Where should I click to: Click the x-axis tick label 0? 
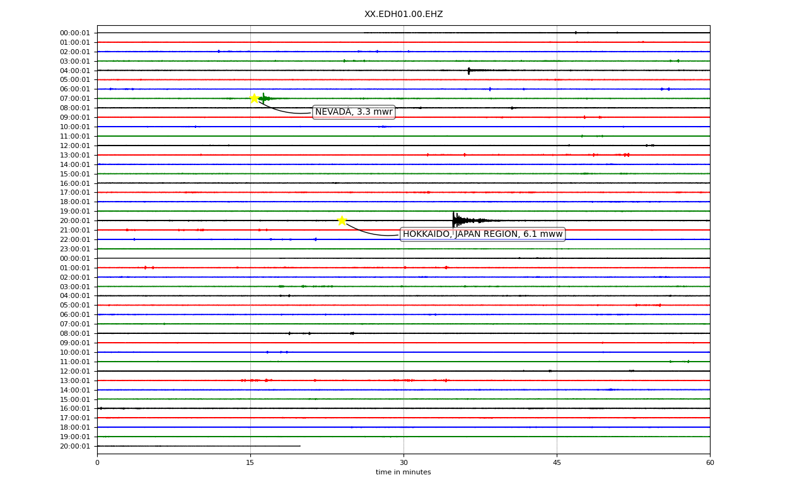pos(97,463)
